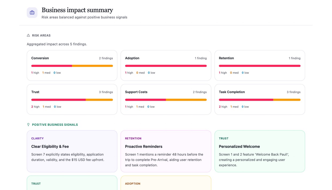Click the Support Costs severity bar

(166, 100)
